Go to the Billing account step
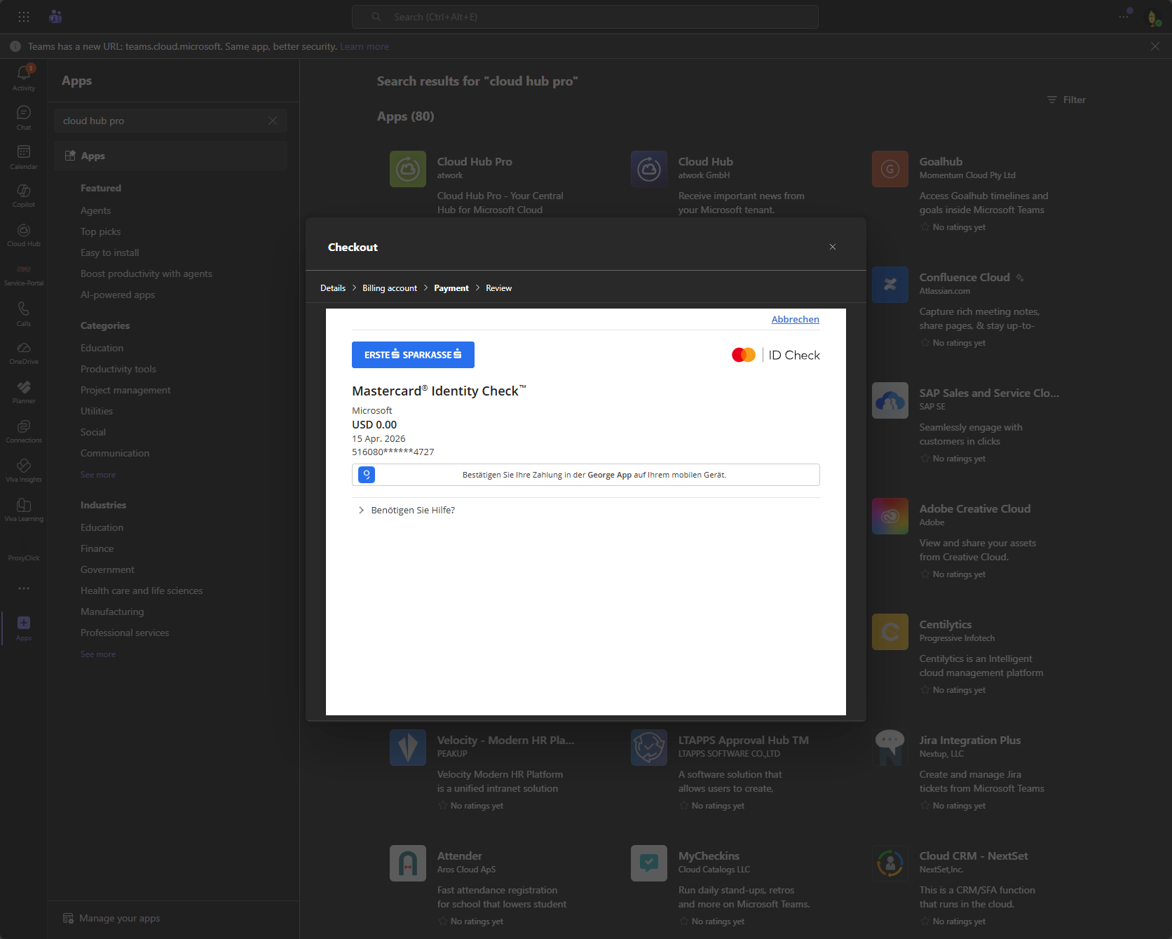 pos(390,288)
